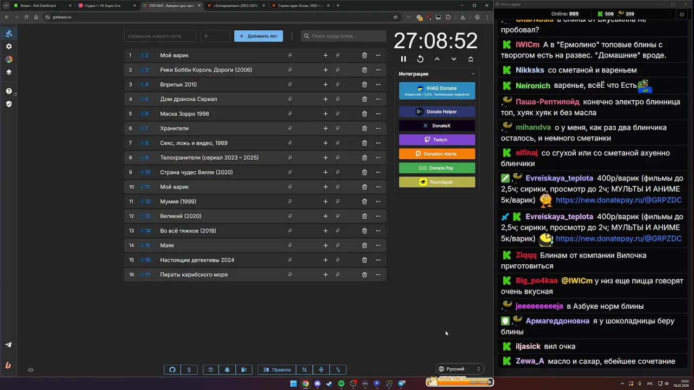The height and width of the screenshot is (390, 694).
Task: Subtract time with the down chevron
Action: [x=454, y=59]
